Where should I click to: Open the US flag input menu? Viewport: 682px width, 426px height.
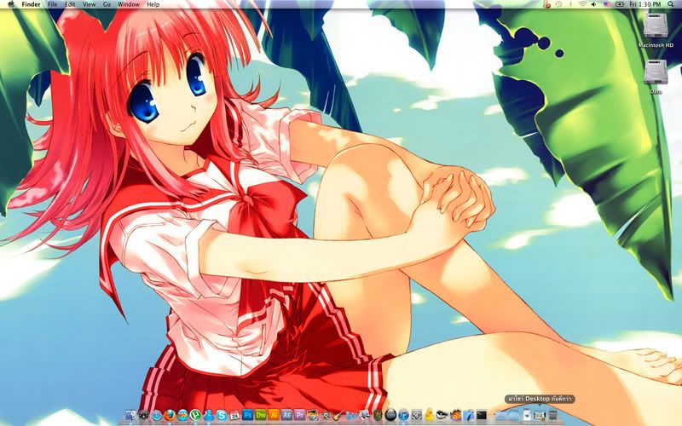607,4
